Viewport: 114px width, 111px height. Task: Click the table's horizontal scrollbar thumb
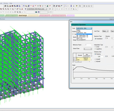pos(78,62)
